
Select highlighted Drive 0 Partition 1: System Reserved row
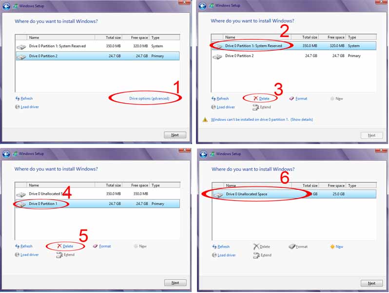coord(294,46)
